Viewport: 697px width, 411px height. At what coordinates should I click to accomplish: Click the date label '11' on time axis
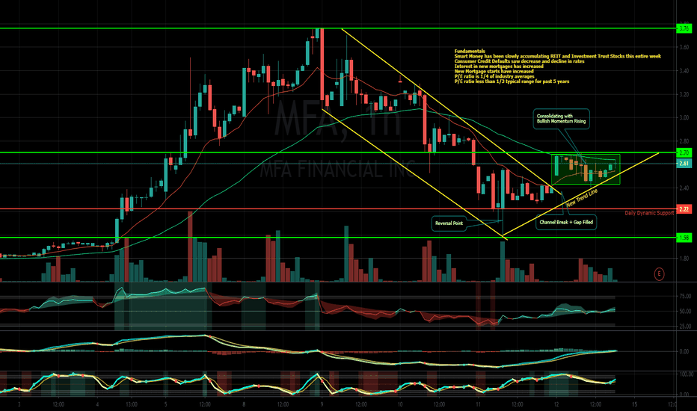click(x=479, y=404)
